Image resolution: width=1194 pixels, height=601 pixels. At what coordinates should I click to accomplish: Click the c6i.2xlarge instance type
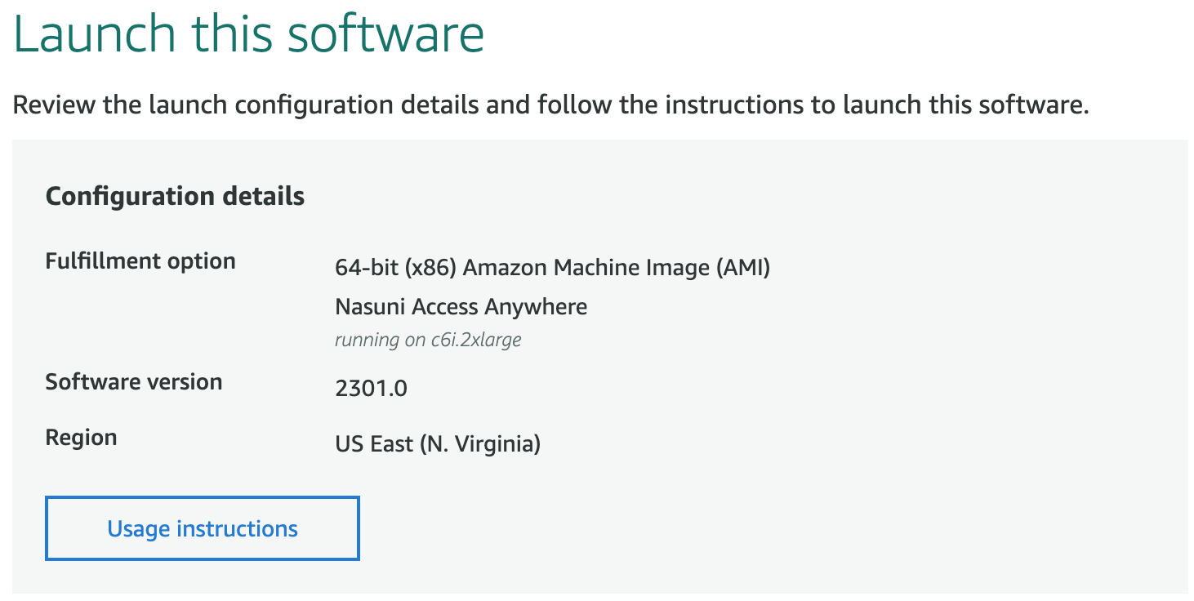click(x=476, y=340)
